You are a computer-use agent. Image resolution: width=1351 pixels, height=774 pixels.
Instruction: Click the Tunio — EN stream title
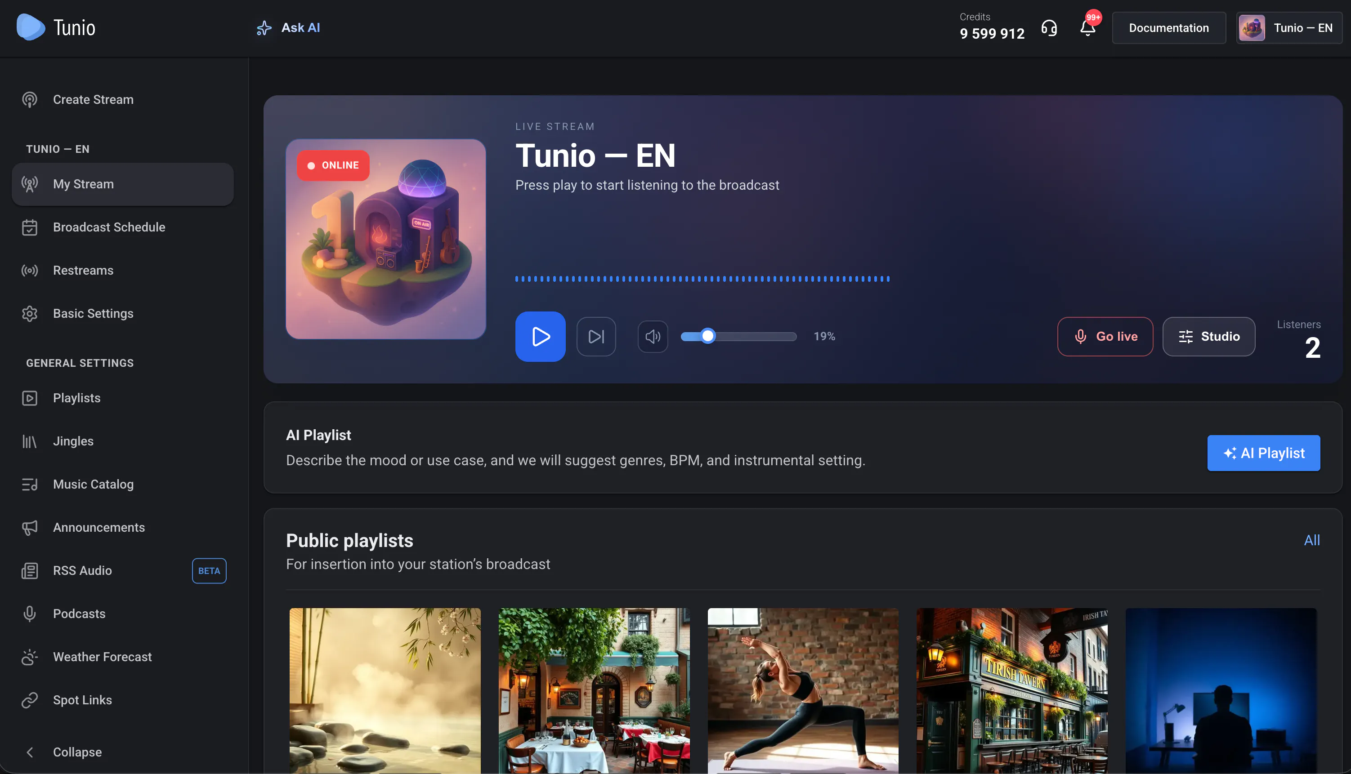pos(595,156)
